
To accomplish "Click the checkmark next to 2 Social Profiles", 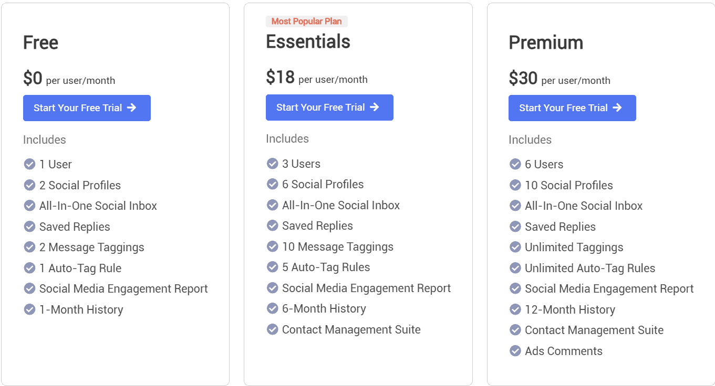I will pyautogui.click(x=29, y=185).
